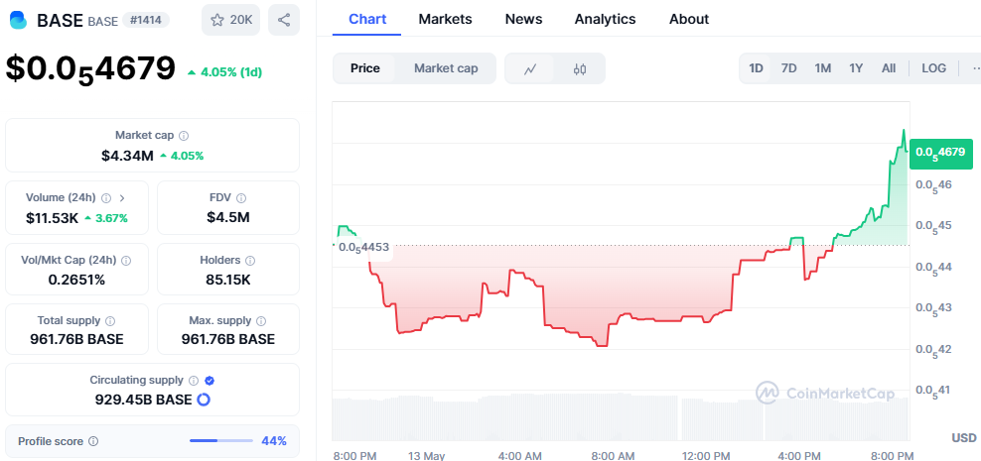Viewport: 981px width, 461px height.
Task: Click the Profile score progress bar
Action: [221, 440]
